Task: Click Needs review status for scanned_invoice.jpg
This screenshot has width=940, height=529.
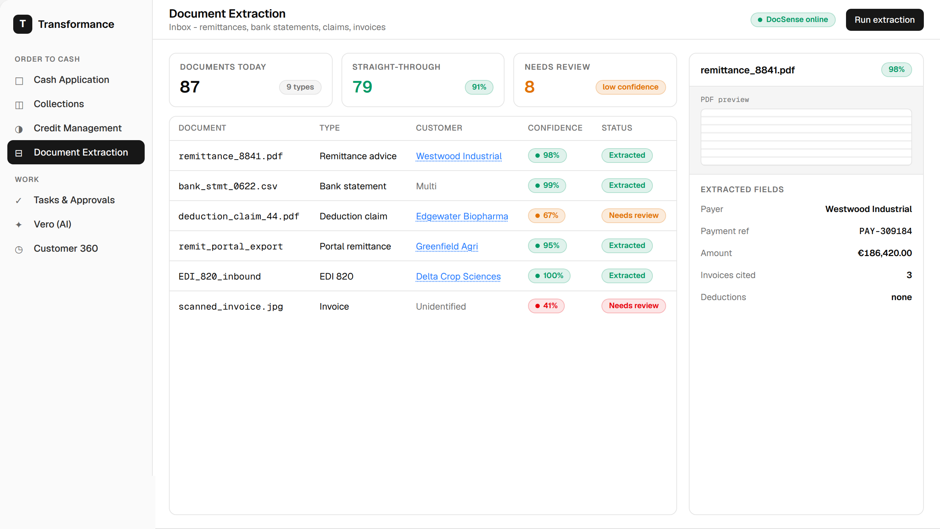Action: pos(633,306)
